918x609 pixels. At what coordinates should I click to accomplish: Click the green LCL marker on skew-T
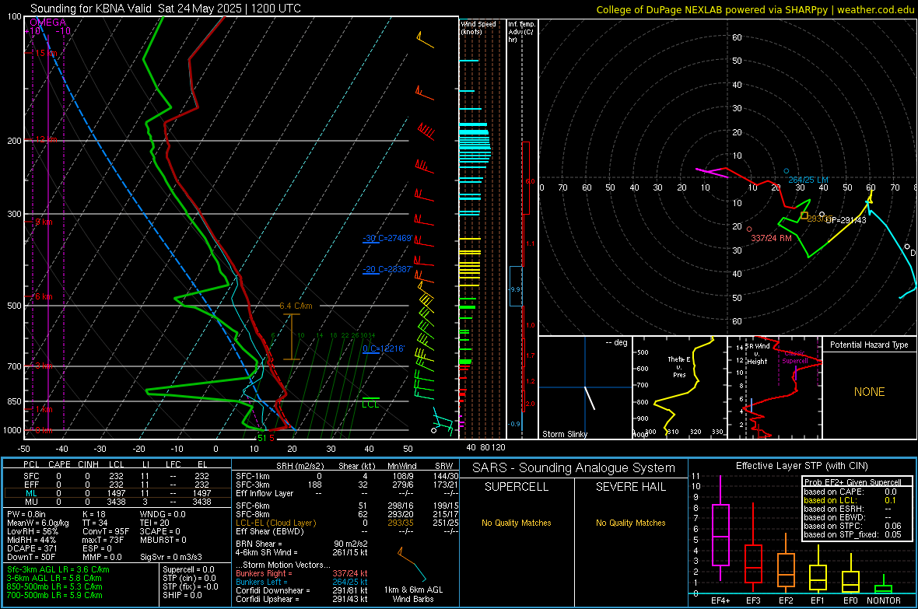pos(370,404)
